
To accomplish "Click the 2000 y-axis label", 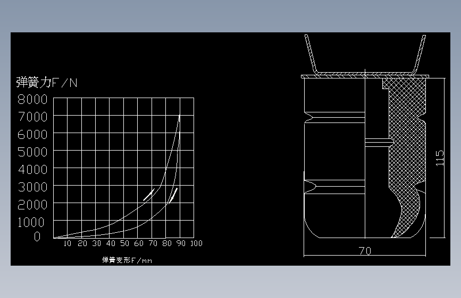I will click(32, 205).
